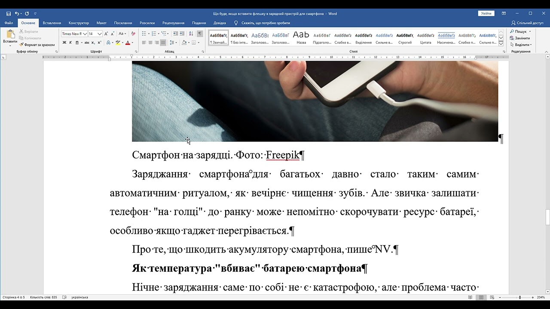The image size is (550, 309).
Task: Open the font name dropdown Times New Roman
Action: 85,34
